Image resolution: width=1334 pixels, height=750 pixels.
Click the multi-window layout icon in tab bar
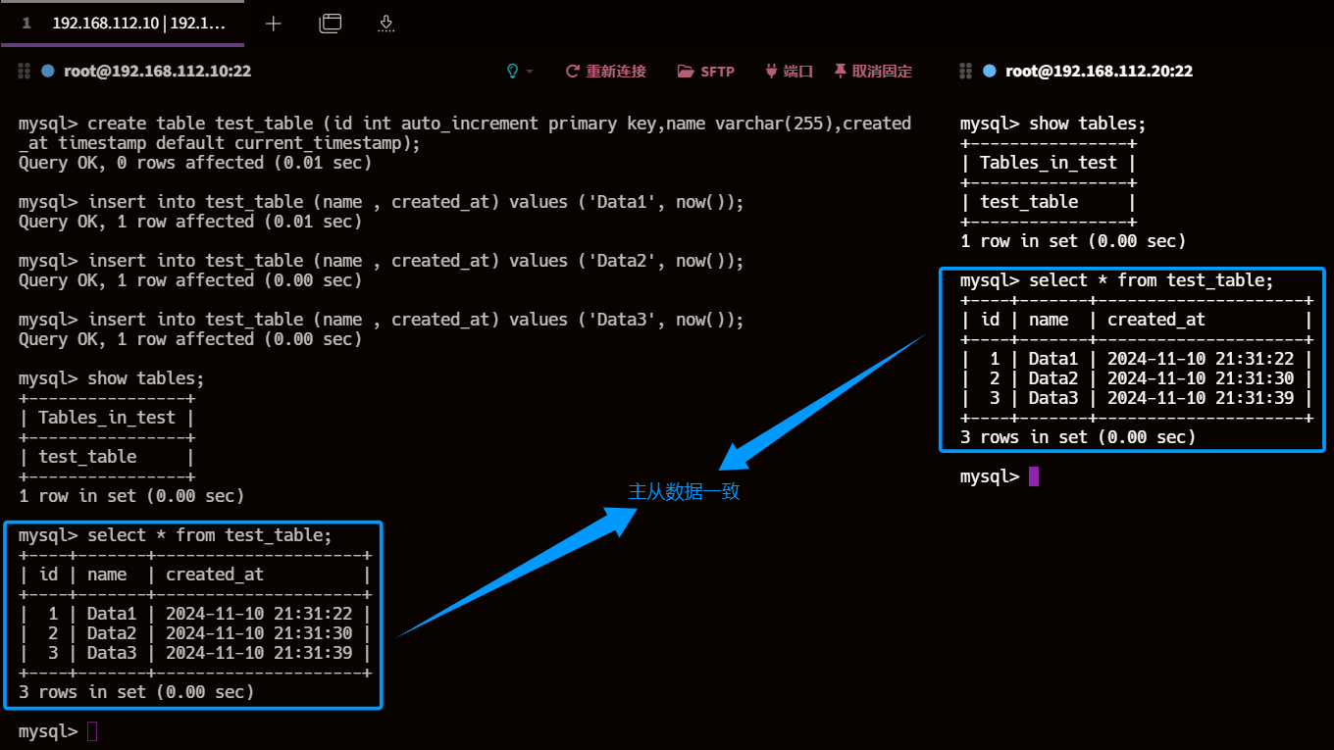(x=331, y=24)
